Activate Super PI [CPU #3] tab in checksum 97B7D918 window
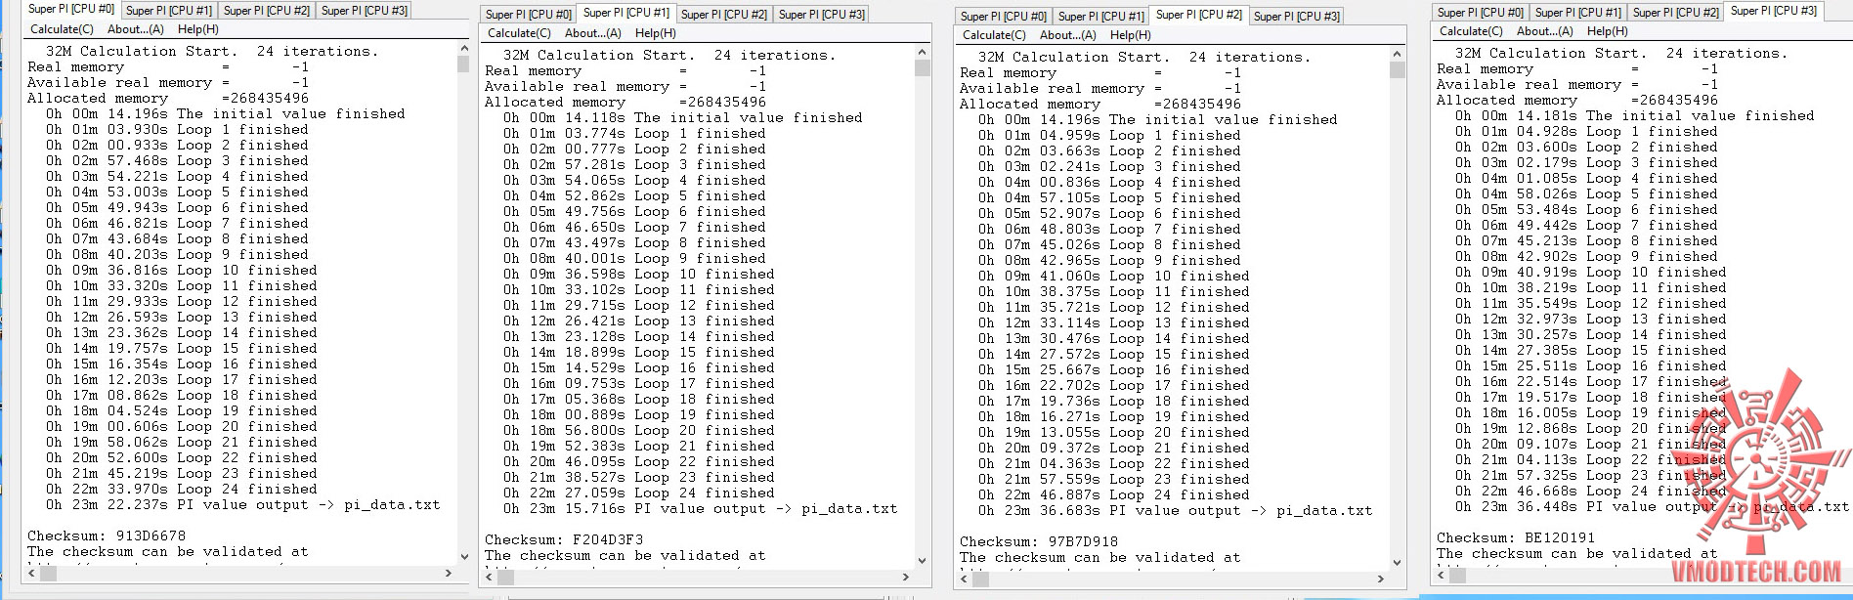The image size is (1853, 600). tap(1297, 17)
